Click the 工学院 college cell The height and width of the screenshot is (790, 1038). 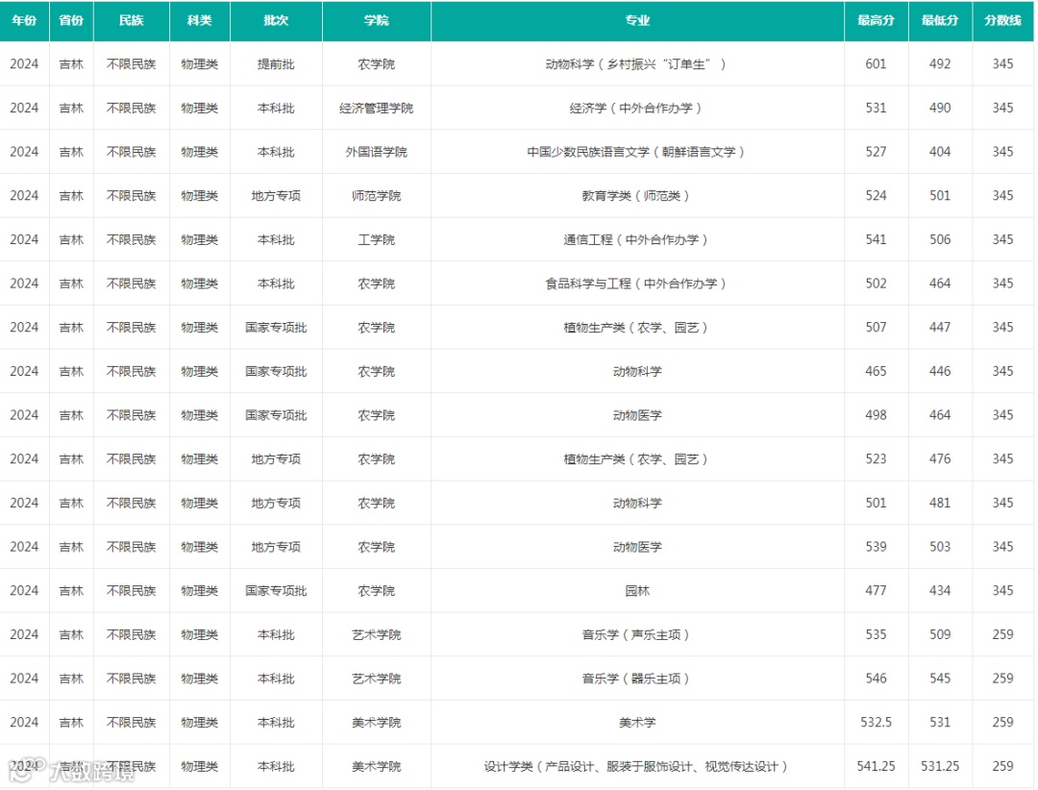click(376, 239)
